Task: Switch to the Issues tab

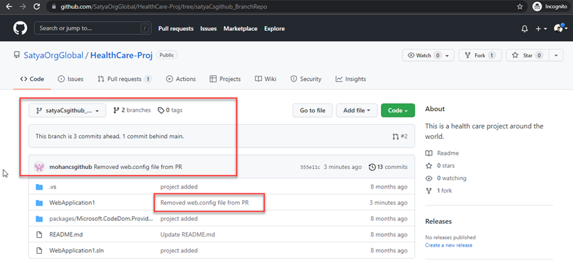Action: pyautogui.click(x=71, y=79)
